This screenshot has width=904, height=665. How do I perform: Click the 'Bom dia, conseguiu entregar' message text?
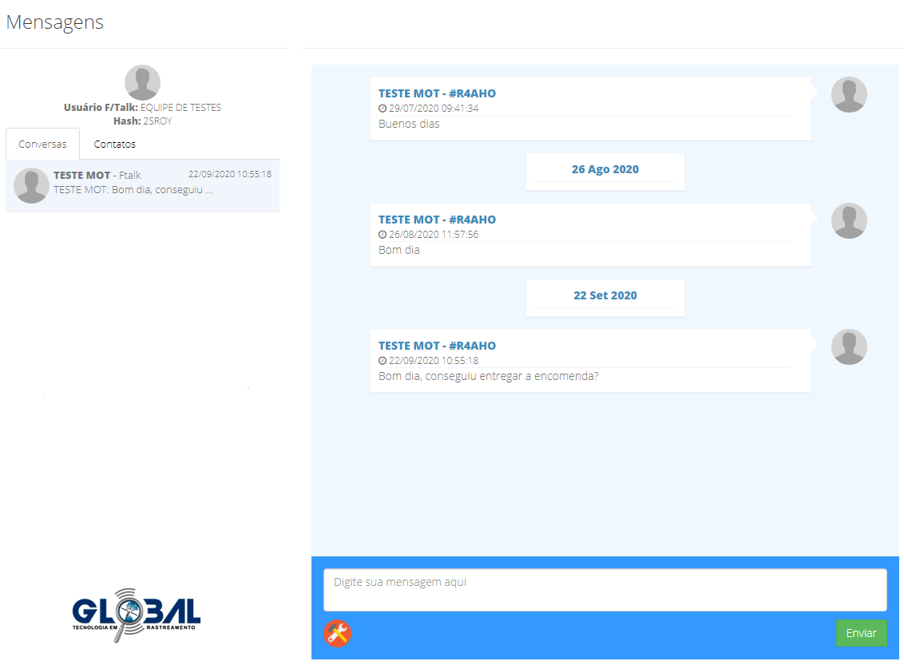click(488, 376)
